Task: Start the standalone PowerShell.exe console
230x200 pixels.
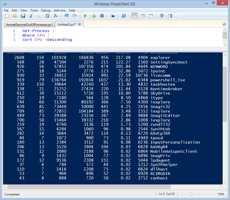Action: tap(124, 16)
